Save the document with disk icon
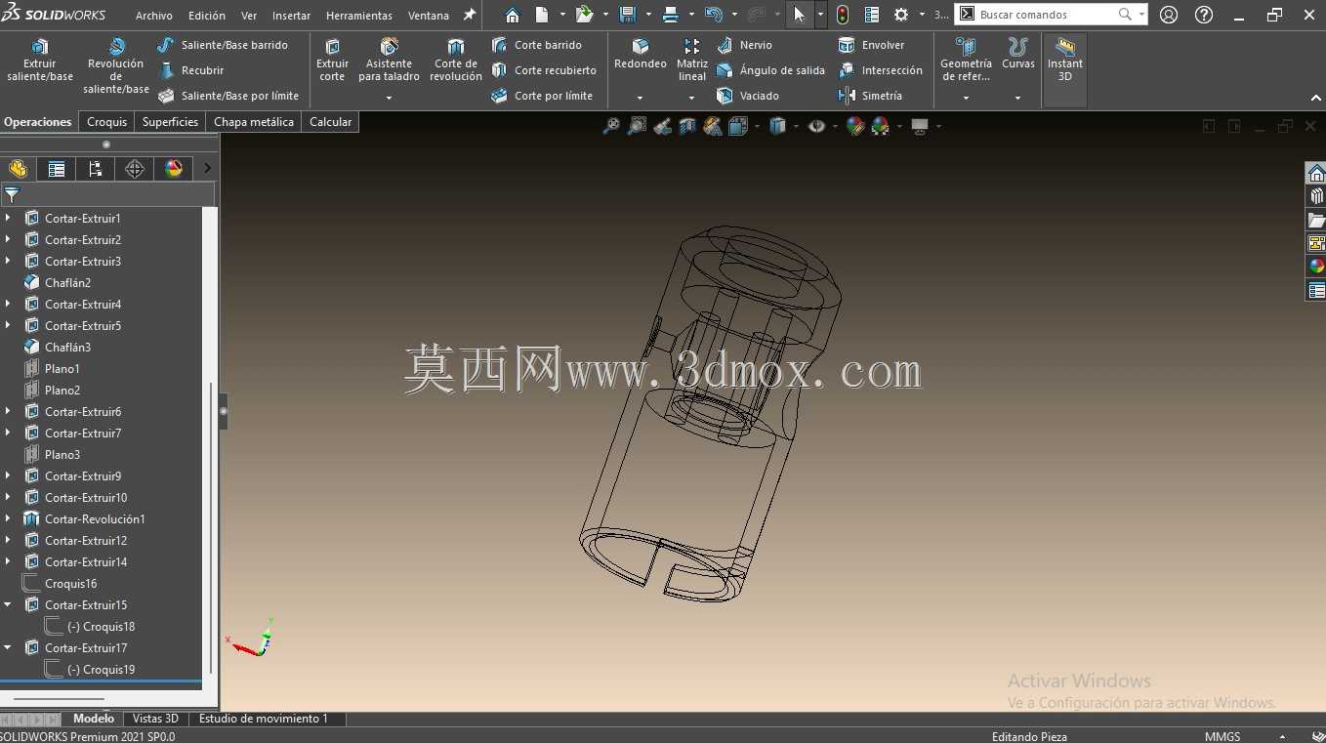 pyautogui.click(x=628, y=15)
